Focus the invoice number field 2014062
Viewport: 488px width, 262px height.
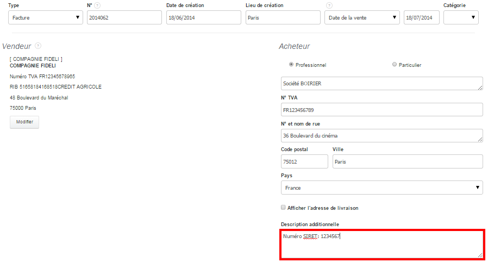point(124,17)
